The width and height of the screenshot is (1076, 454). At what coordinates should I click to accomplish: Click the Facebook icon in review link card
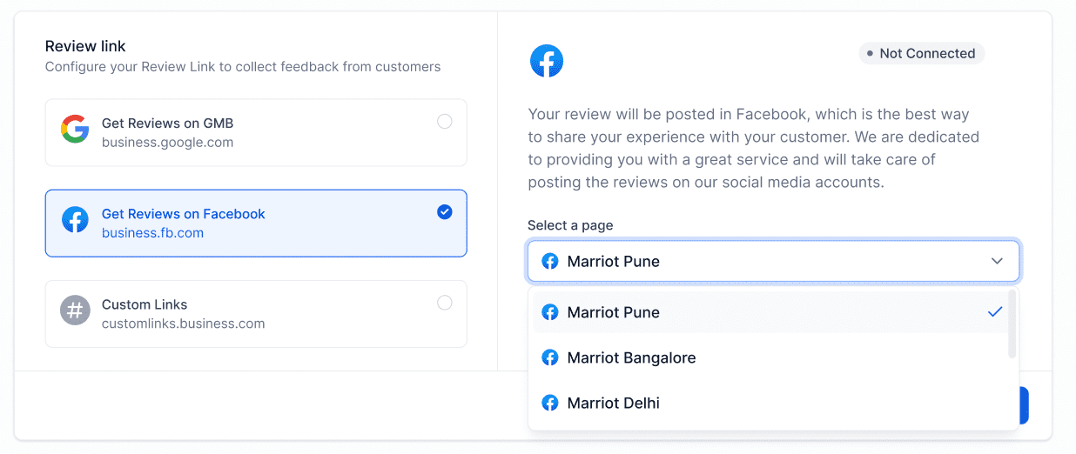point(76,220)
